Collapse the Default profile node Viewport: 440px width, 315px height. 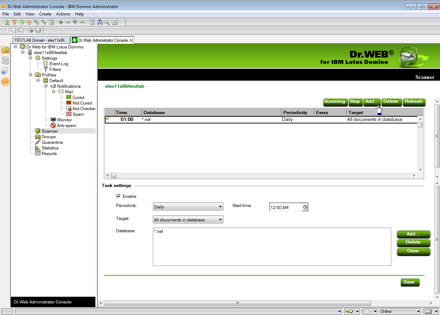[x=38, y=81]
